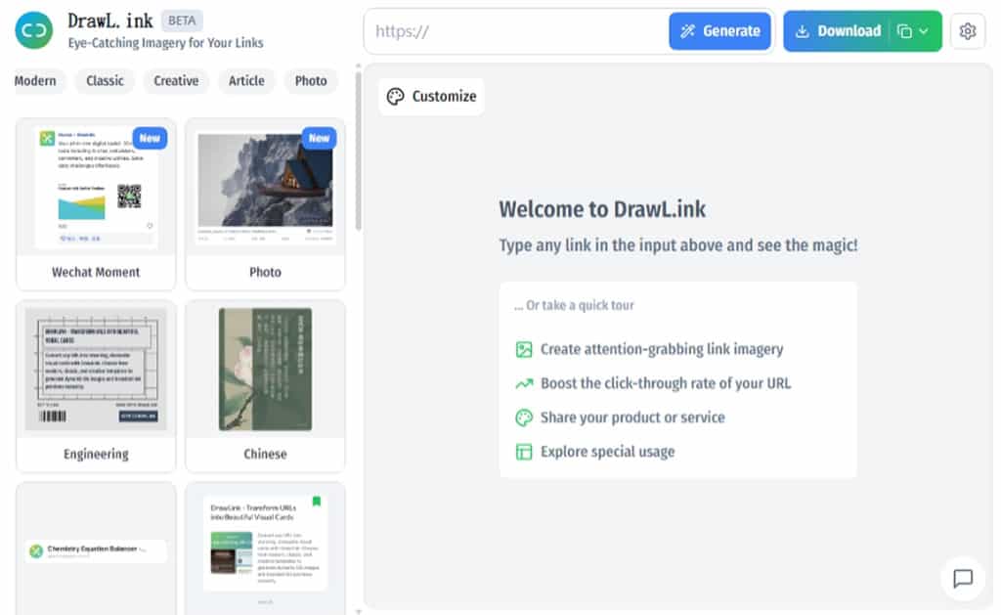Open settings via the gear icon
1001x615 pixels.
(x=967, y=30)
